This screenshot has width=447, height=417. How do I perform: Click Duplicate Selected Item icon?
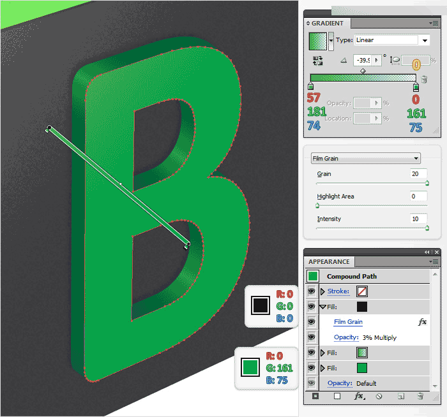401,396
